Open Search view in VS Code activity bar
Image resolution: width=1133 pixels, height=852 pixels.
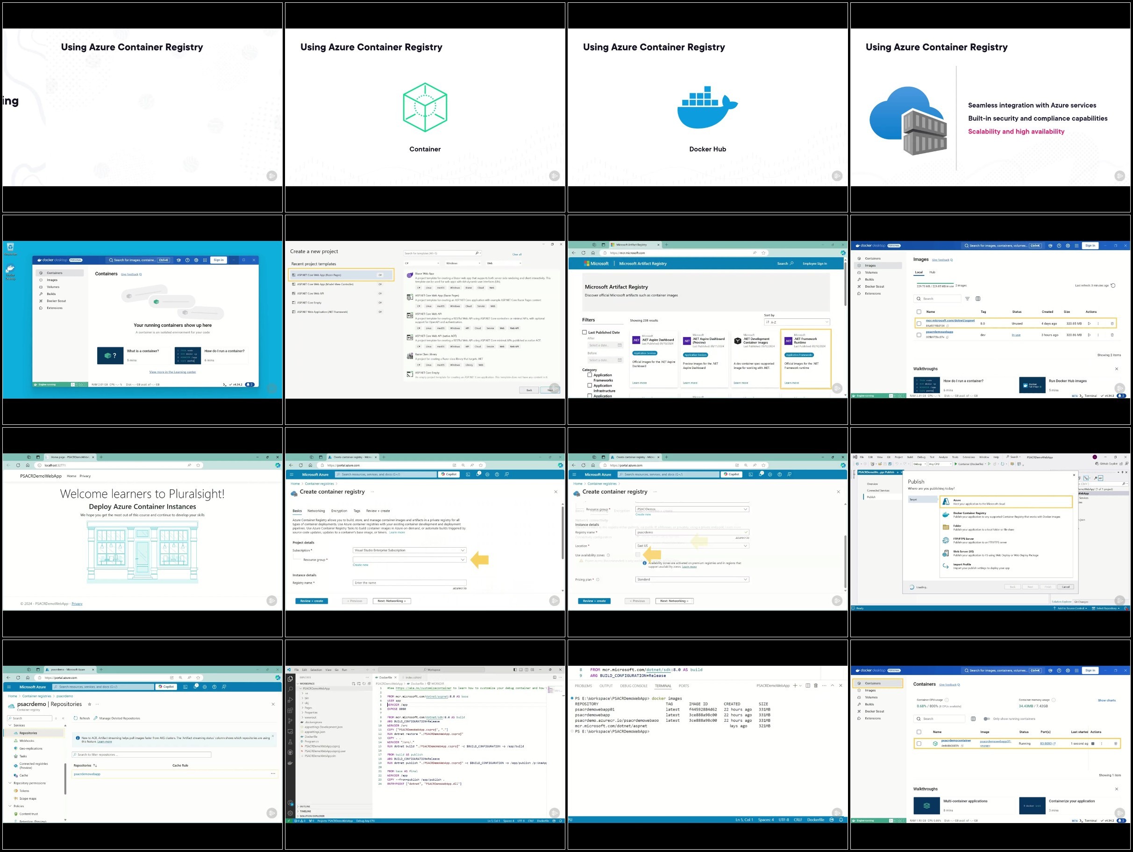coord(291,689)
